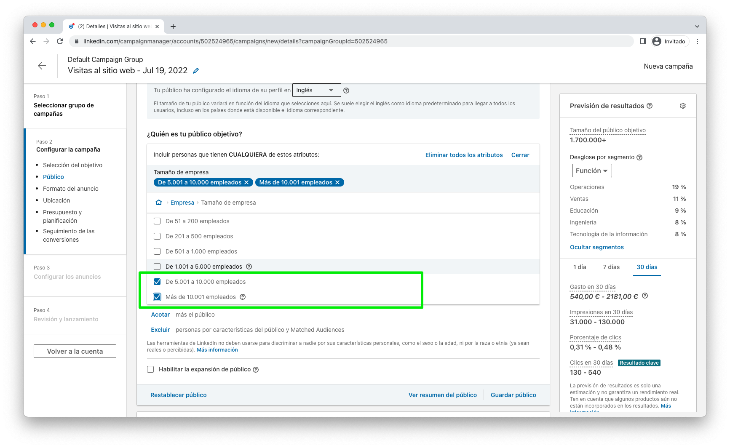Click help icon beside Habilitar la expansión de público
This screenshot has height=448, width=730.
click(x=256, y=370)
